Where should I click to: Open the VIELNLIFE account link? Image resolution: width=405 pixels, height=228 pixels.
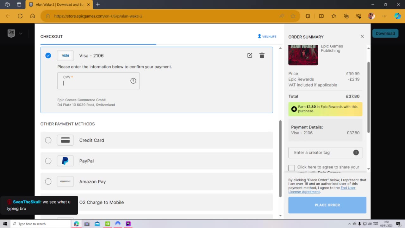tap(267, 36)
